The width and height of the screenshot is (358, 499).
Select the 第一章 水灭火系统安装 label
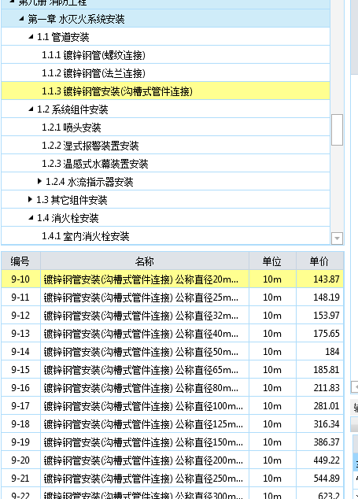pyautogui.click(x=76, y=20)
